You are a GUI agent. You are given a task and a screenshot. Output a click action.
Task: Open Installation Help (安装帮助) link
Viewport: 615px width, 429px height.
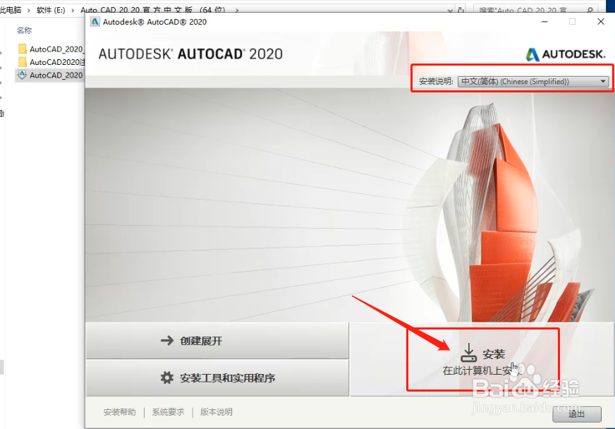pos(120,412)
